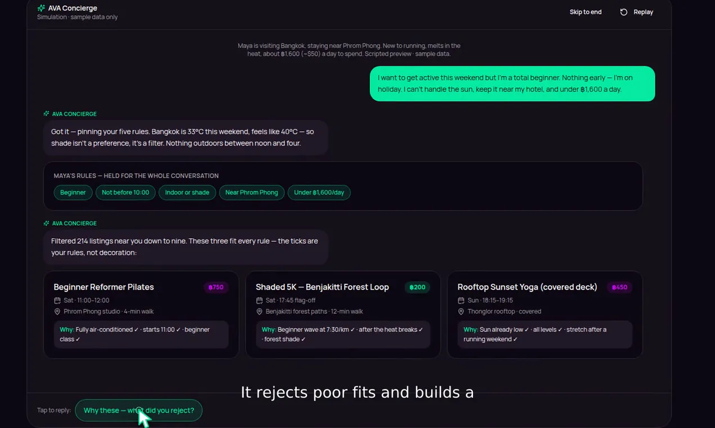This screenshot has height=428, width=715.
Task: Click sparkle icon above 'Filtered 214 listings' message
Action: coord(47,224)
